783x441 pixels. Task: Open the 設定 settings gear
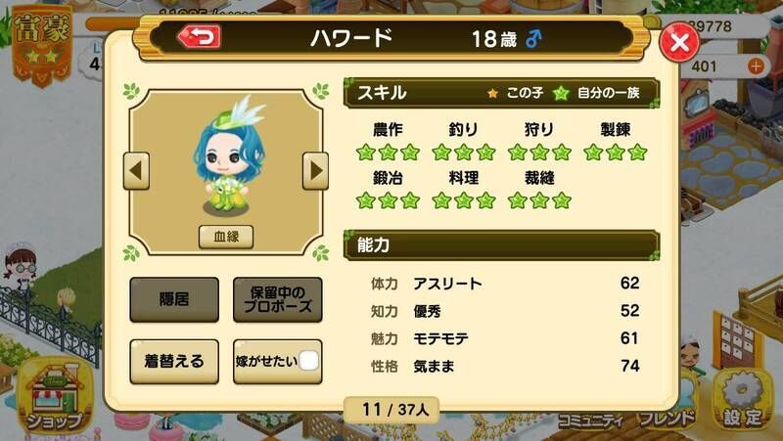click(743, 402)
